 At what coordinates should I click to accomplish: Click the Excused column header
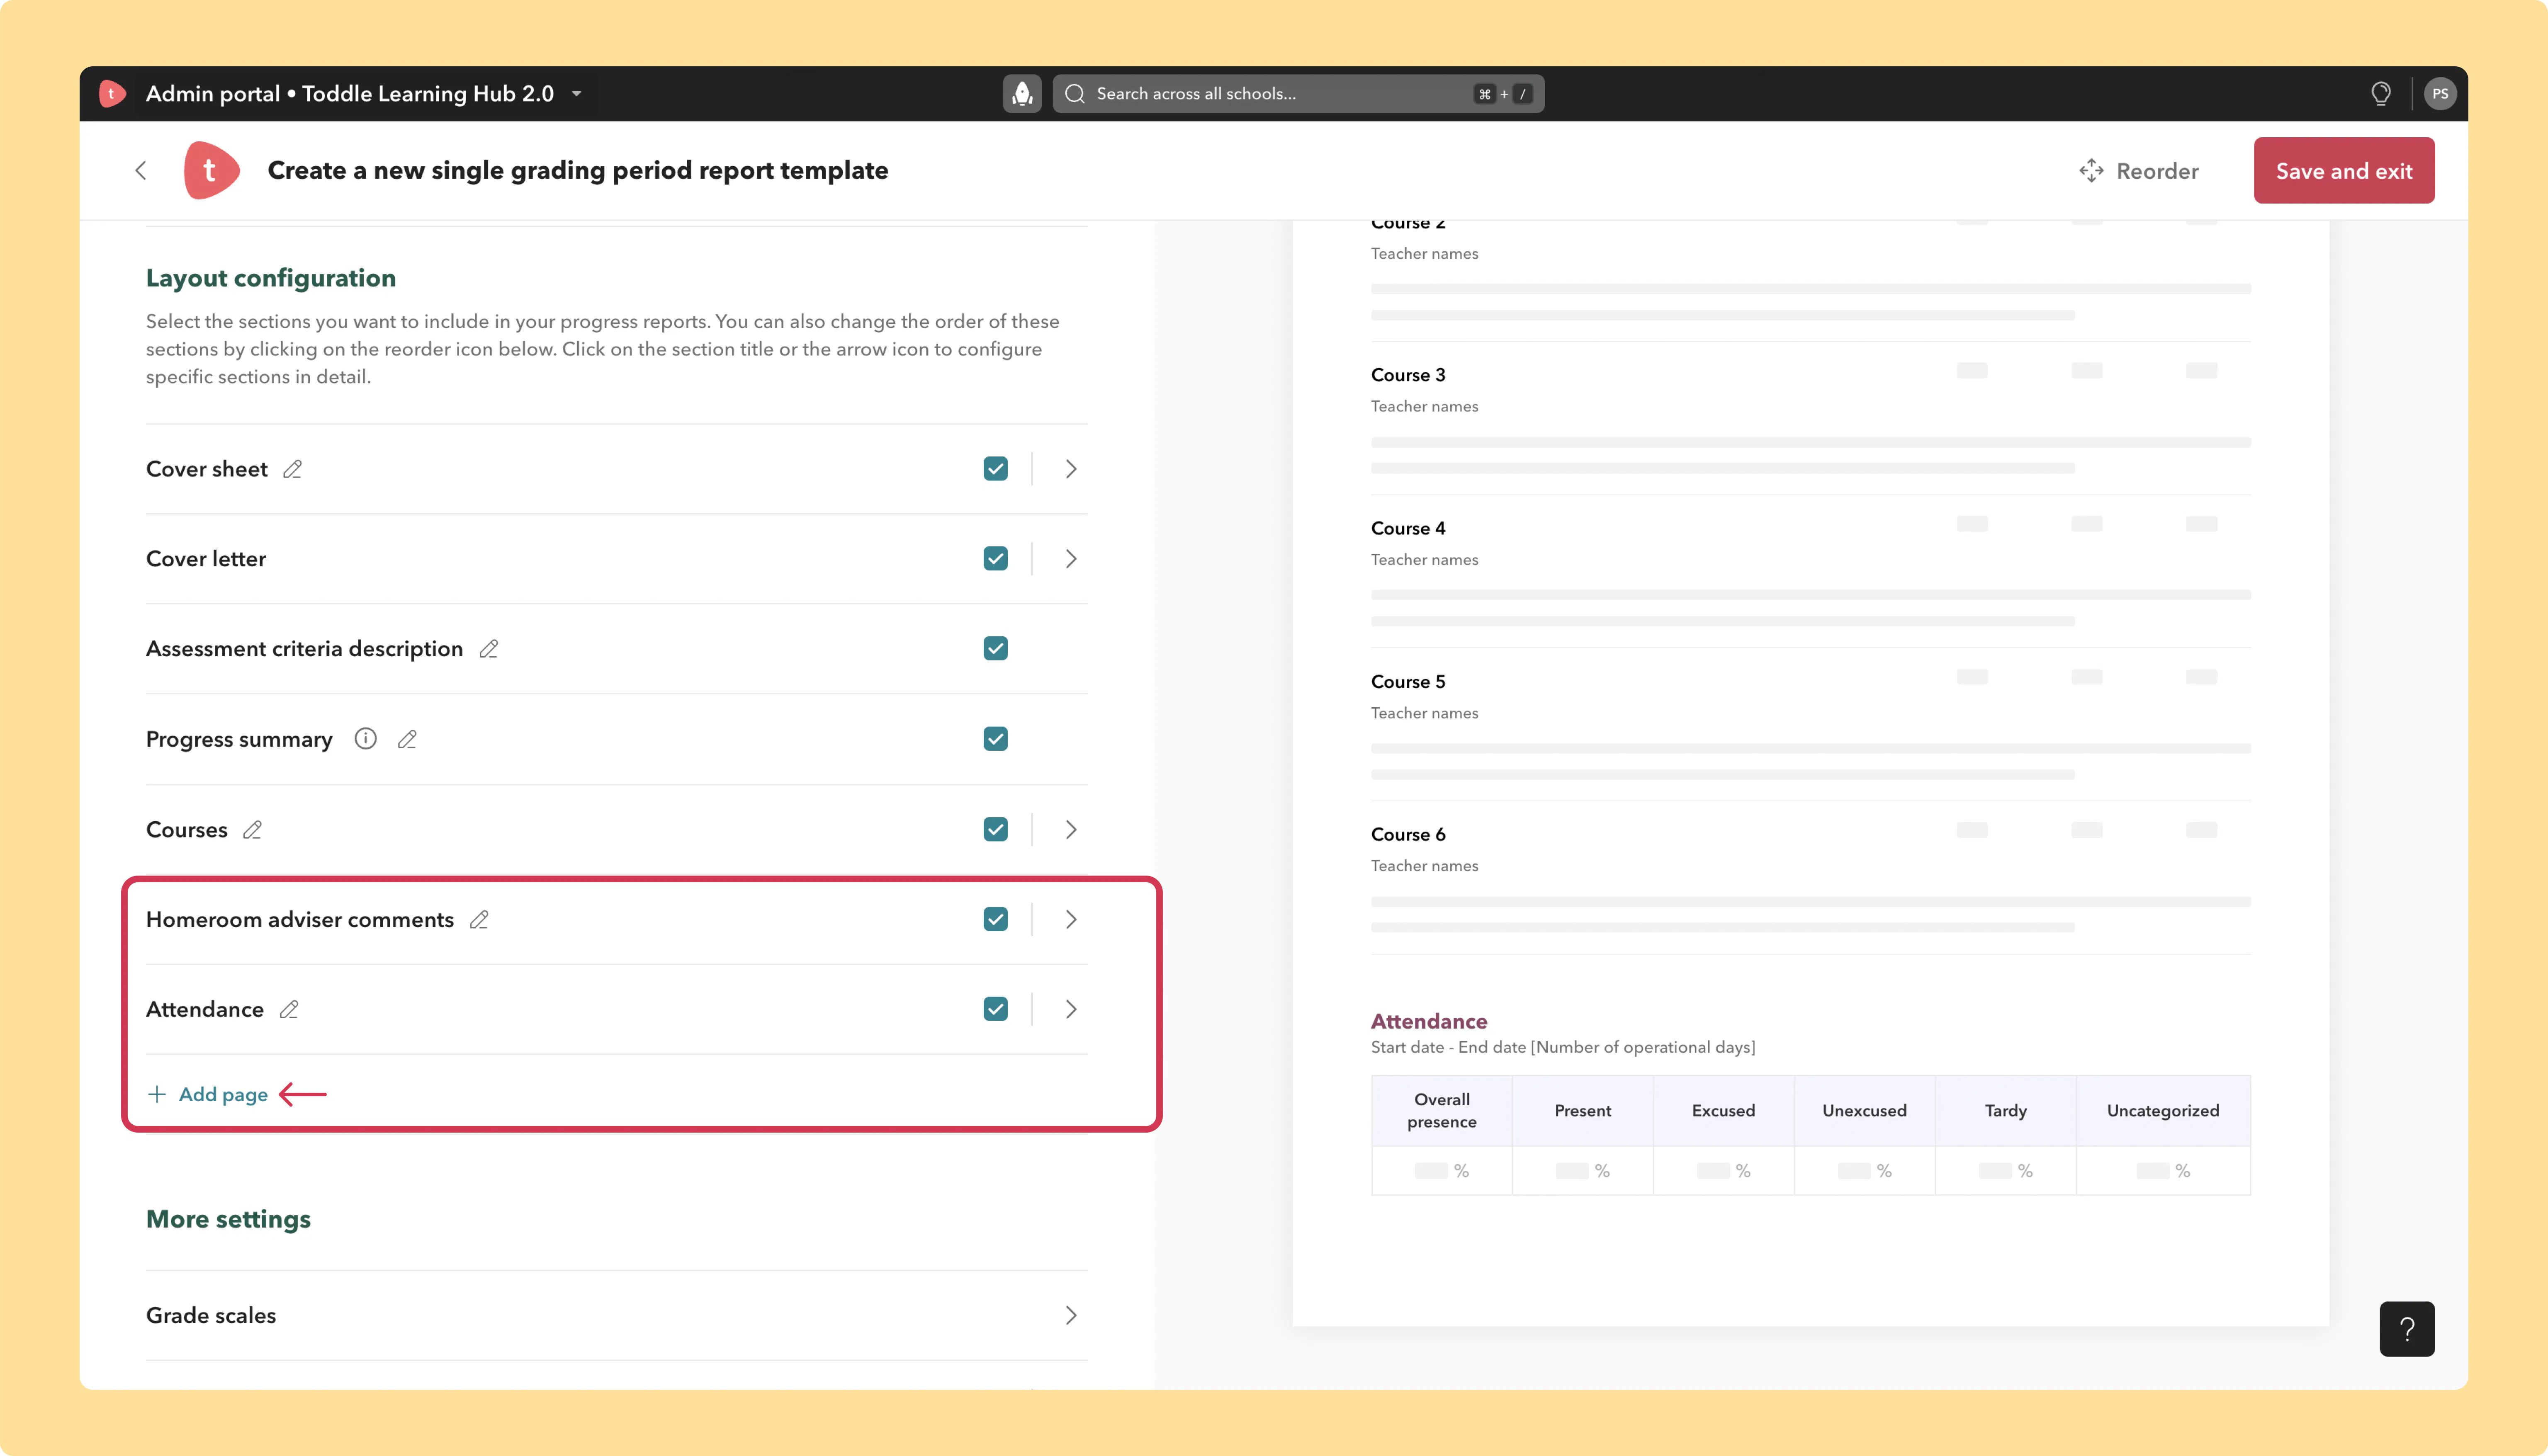tap(1724, 1111)
